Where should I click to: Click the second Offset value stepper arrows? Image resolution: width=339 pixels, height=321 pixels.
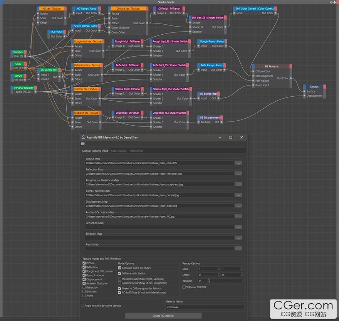pos(241,275)
